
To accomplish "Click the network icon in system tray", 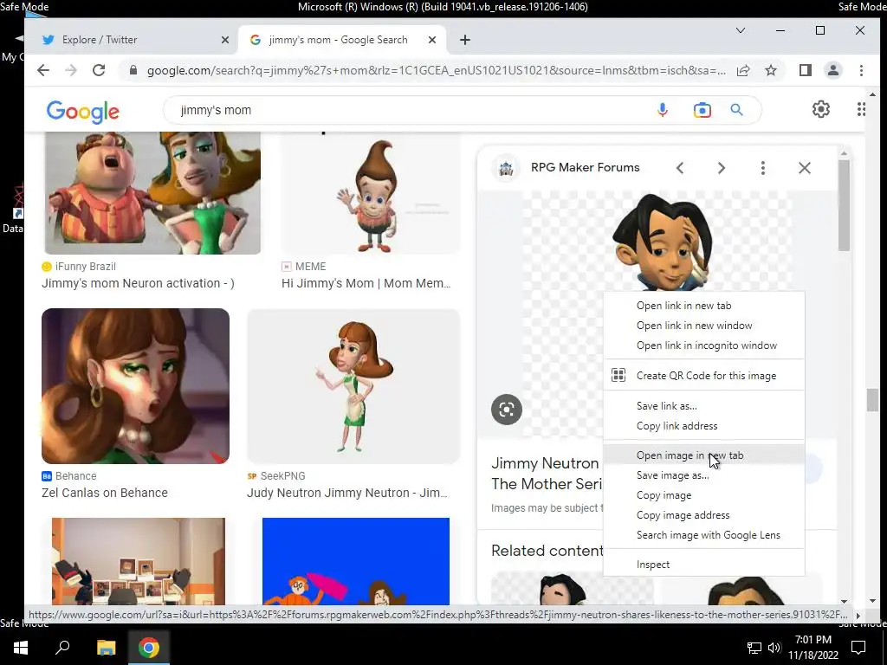I will (754, 648).
